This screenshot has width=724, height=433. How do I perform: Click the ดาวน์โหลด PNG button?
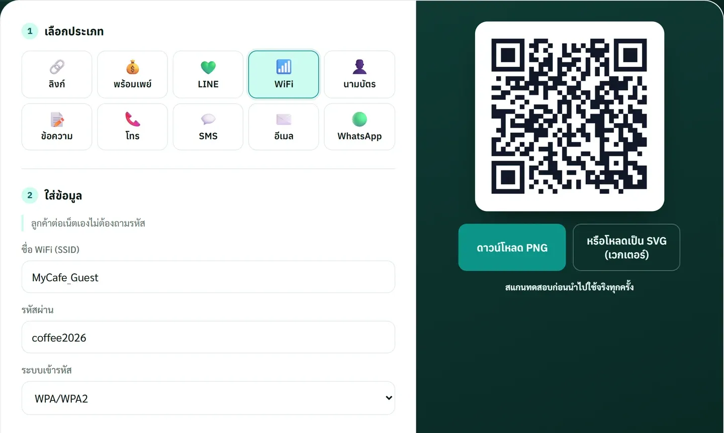pos(512,247)
